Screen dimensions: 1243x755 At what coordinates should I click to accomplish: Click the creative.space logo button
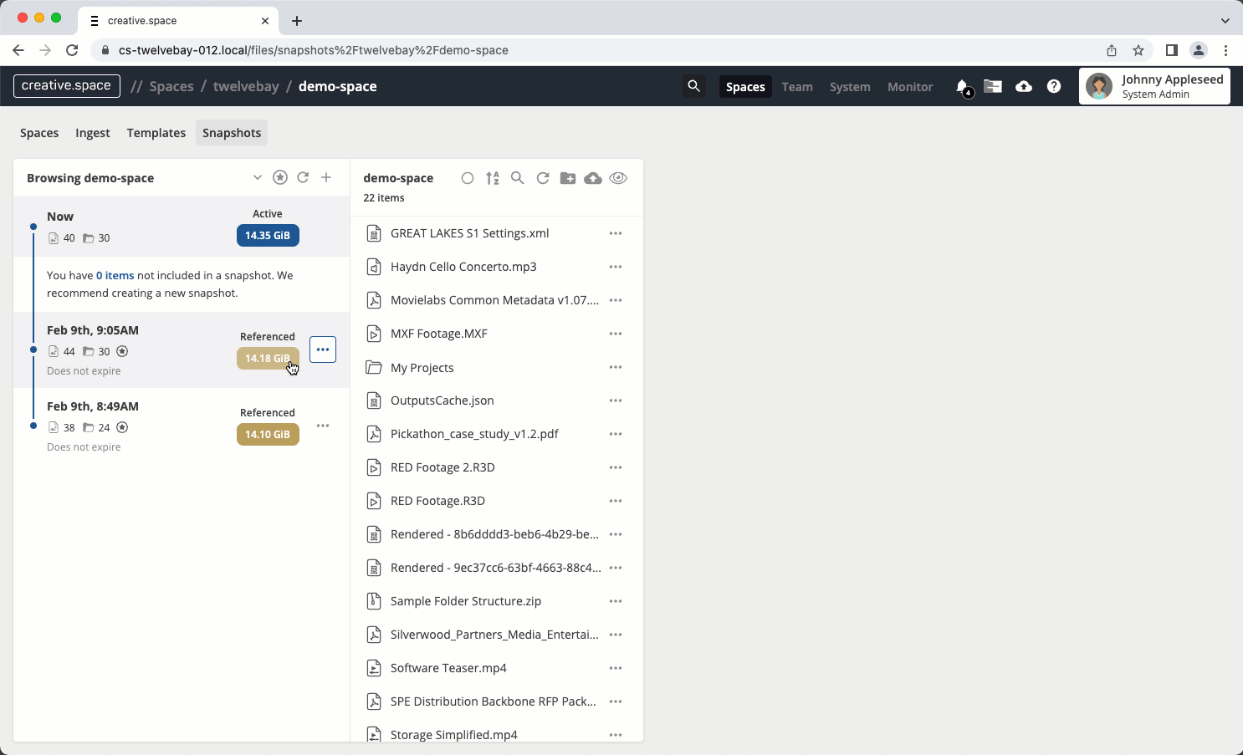67,85
